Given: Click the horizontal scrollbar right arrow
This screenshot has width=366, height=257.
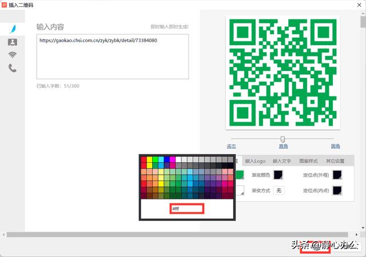Looking at the screenshot, I should click(x=356, y=234).
